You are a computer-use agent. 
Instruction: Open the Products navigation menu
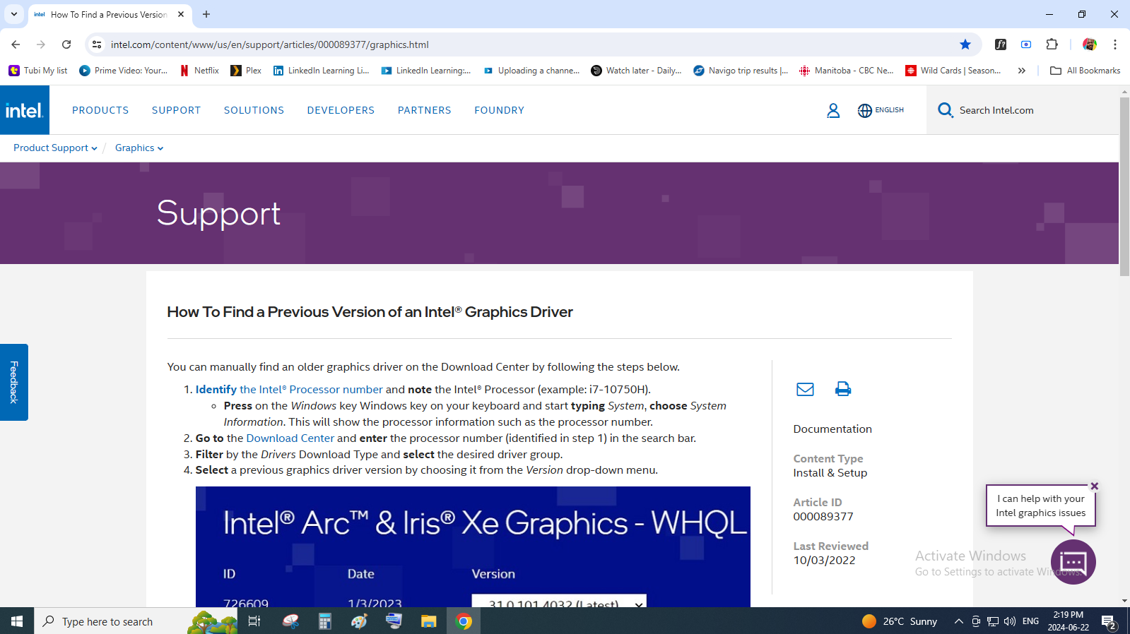[100, 110]
